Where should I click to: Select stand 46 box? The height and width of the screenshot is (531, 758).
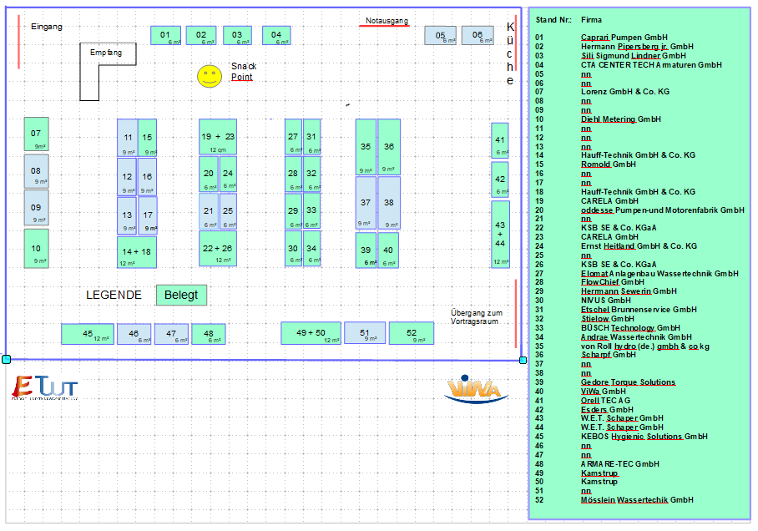tap(134, 334)
